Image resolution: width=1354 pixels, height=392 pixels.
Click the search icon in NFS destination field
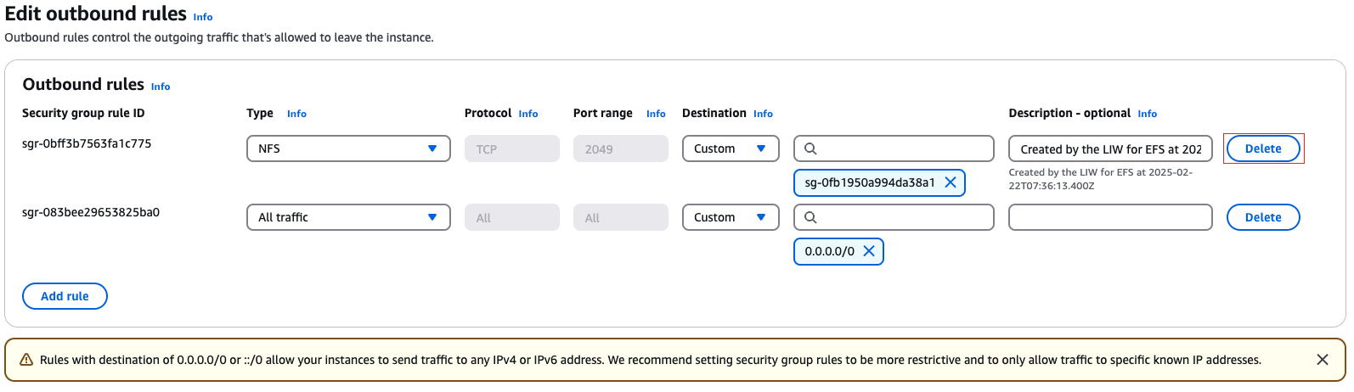810,148
